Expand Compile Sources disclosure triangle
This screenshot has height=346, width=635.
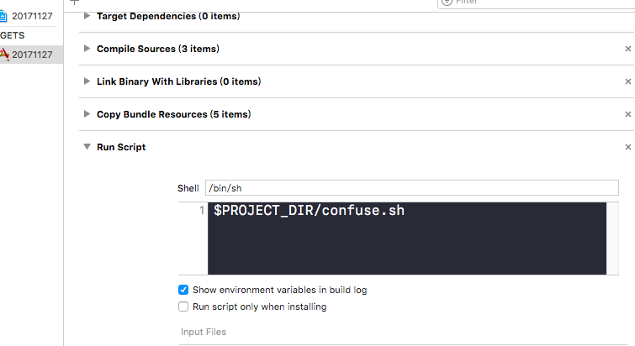[x=87, y=49]
